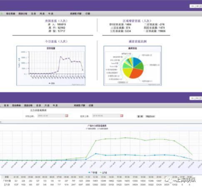Open the 日表 menu in the dashboard navigation bar

coord(33,14)
